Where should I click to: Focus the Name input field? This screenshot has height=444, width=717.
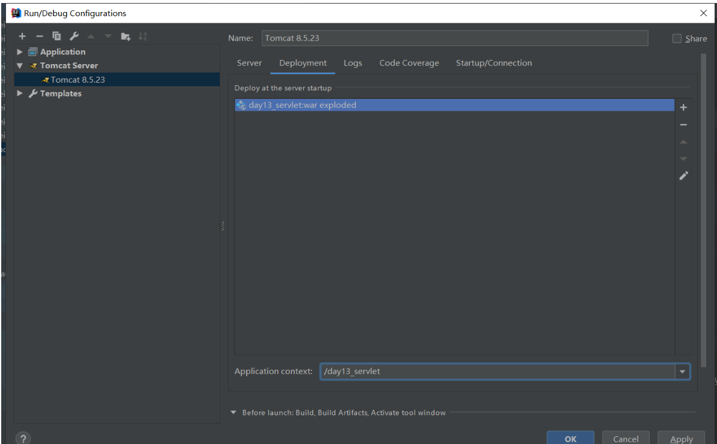click(455, 38)
